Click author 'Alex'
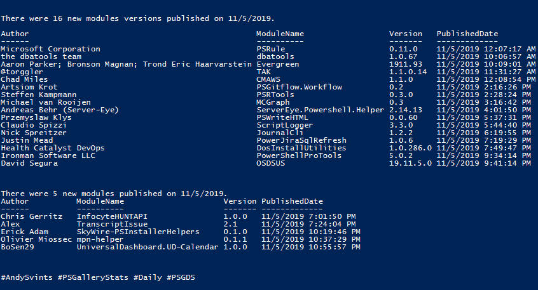 (x=10, y=224)
